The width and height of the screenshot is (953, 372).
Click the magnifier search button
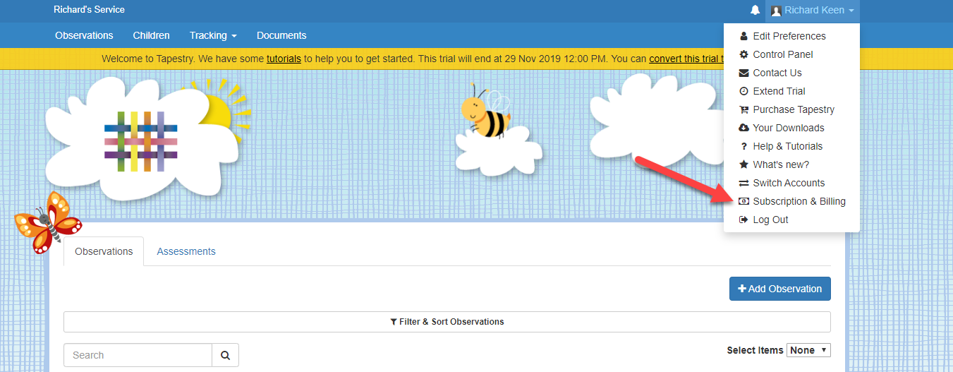coord(226,355)
